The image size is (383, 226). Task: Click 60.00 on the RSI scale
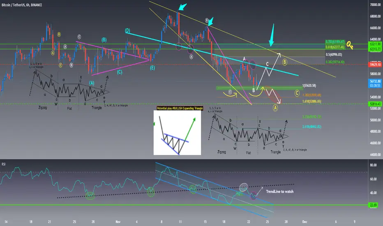point(373,179)
